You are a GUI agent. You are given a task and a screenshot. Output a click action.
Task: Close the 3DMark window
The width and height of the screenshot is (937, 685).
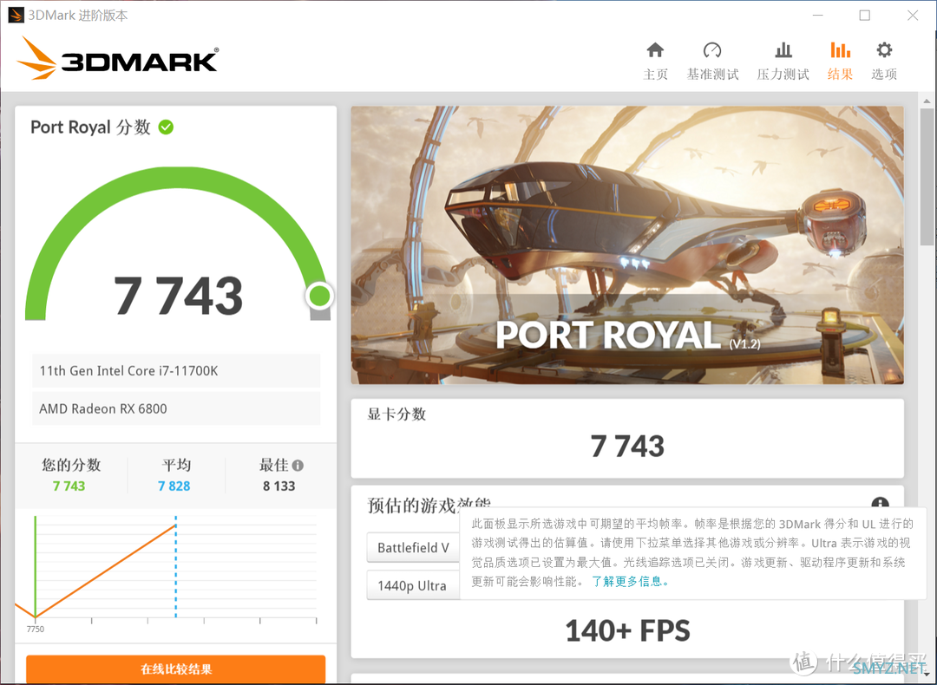(x=913, y=15)
